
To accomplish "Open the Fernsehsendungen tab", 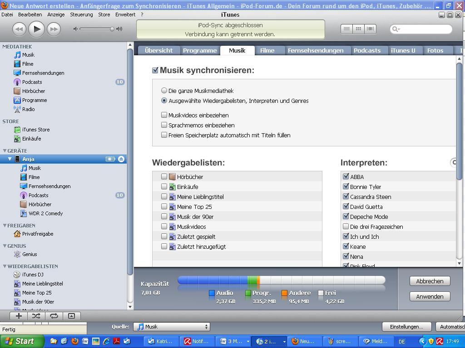I will tap(316, 51).
